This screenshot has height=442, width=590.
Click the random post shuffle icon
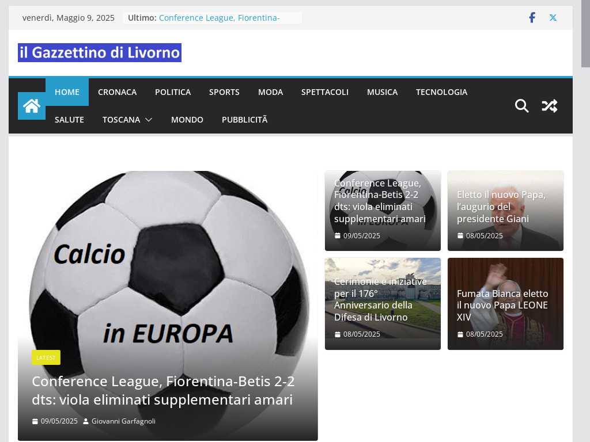(549, 106)
